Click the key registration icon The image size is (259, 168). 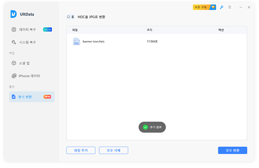pyautogui.click(x=222, y=7)
